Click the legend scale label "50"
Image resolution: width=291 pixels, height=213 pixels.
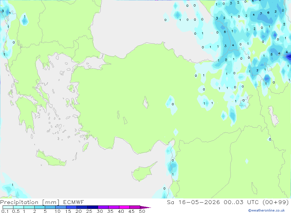(142, 211)
